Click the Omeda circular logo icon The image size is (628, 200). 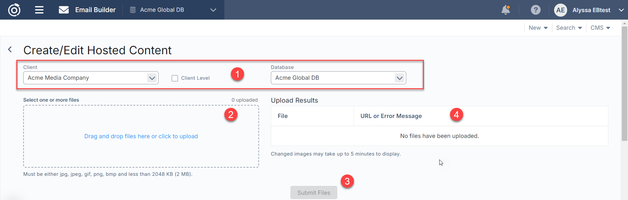[14, 10]
